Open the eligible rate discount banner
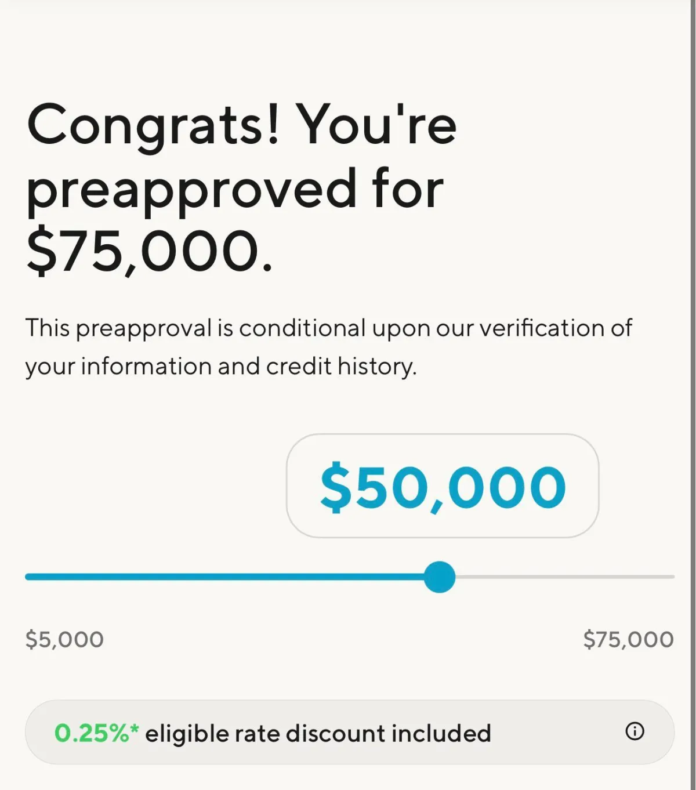 coord(349,732)
